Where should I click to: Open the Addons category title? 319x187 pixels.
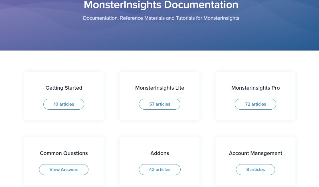159,153
